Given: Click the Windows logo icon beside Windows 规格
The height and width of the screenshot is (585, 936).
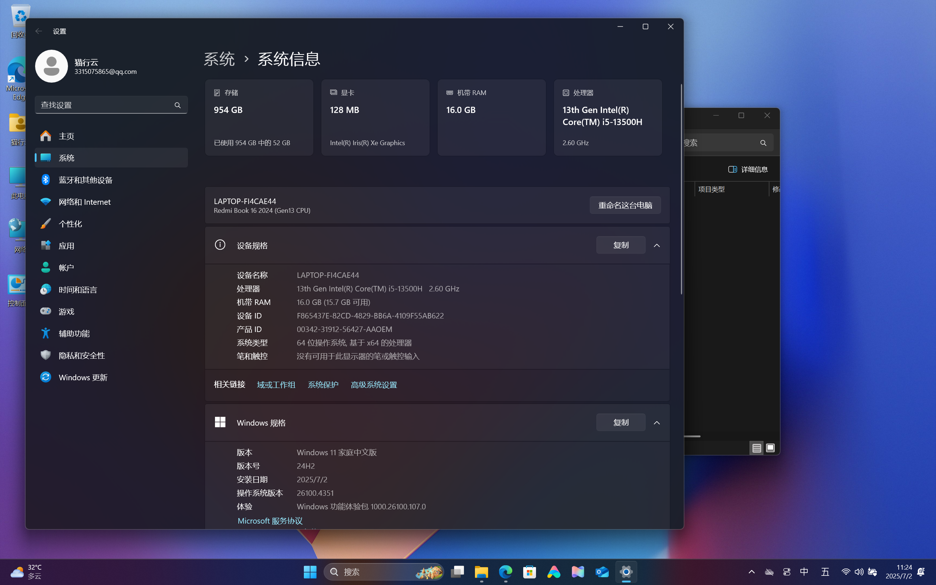Looking at the screenshot, I should pyautogui.click(x=220, y=422).
